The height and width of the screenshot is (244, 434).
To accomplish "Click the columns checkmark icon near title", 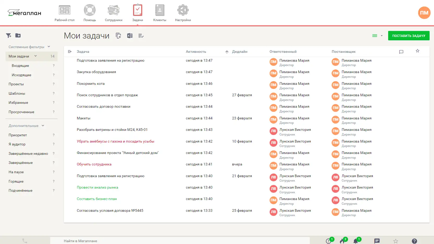I will coord(141,36).
